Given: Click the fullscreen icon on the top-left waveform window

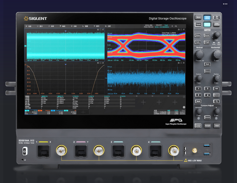Looking at the screenshot, I should pos(101,30).
